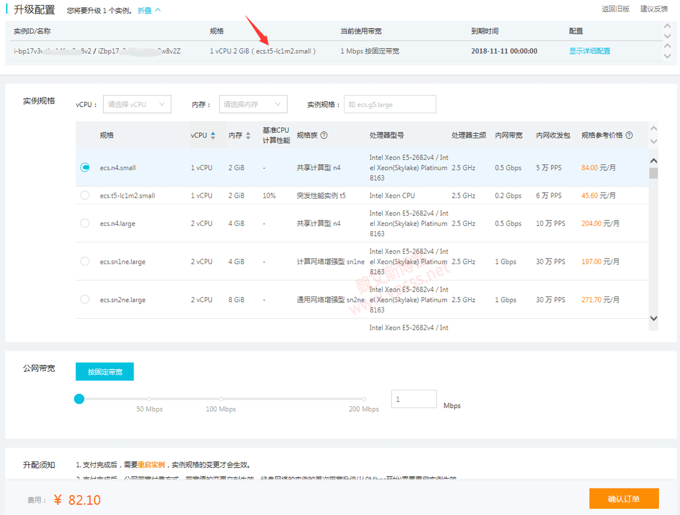
Task: Choose ecs.sn1ne.large radio option
Action: tap(85, 261)
